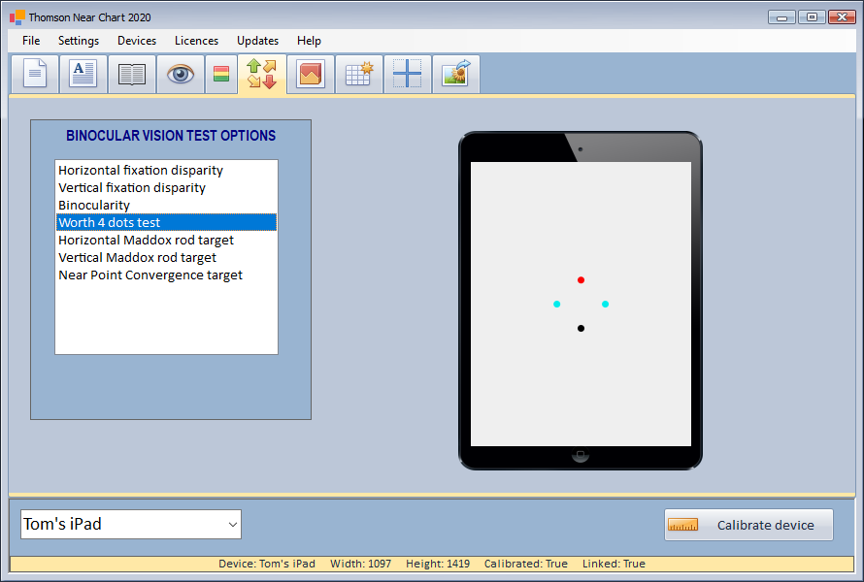Viewport: 864px width, 582px height.
Task: Click the blank page toolbar icon
Action: [x=35, y=75]
